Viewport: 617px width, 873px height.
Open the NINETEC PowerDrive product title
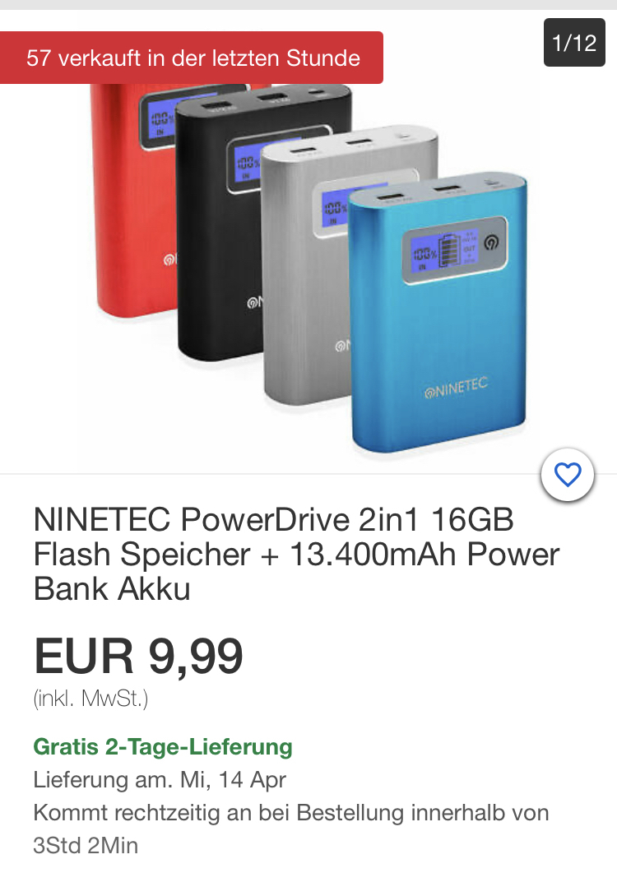tap(296, 554)
